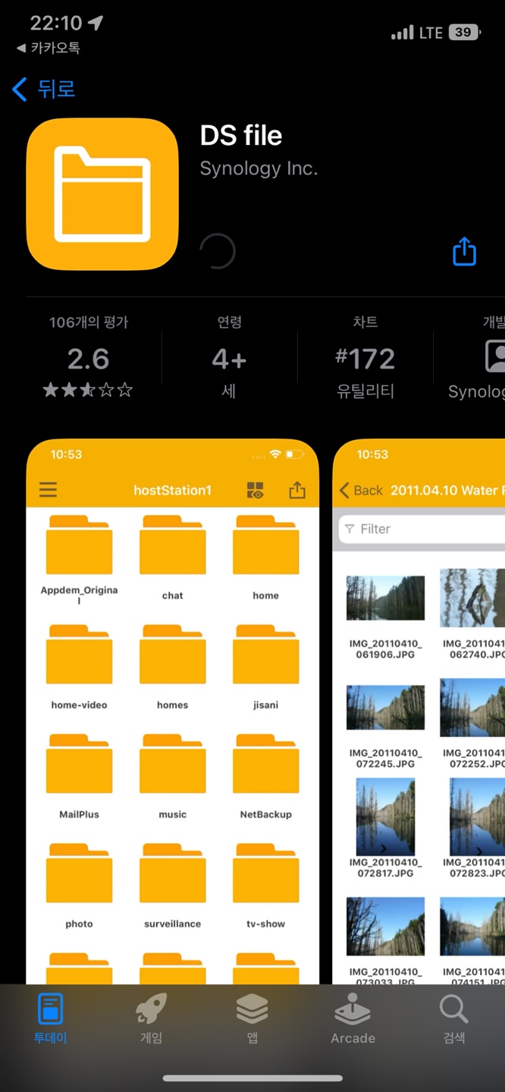Tap the upload icon in hostStation1 screenshot
This screenshot has width=505, height=1092.
tap(297, 490)
